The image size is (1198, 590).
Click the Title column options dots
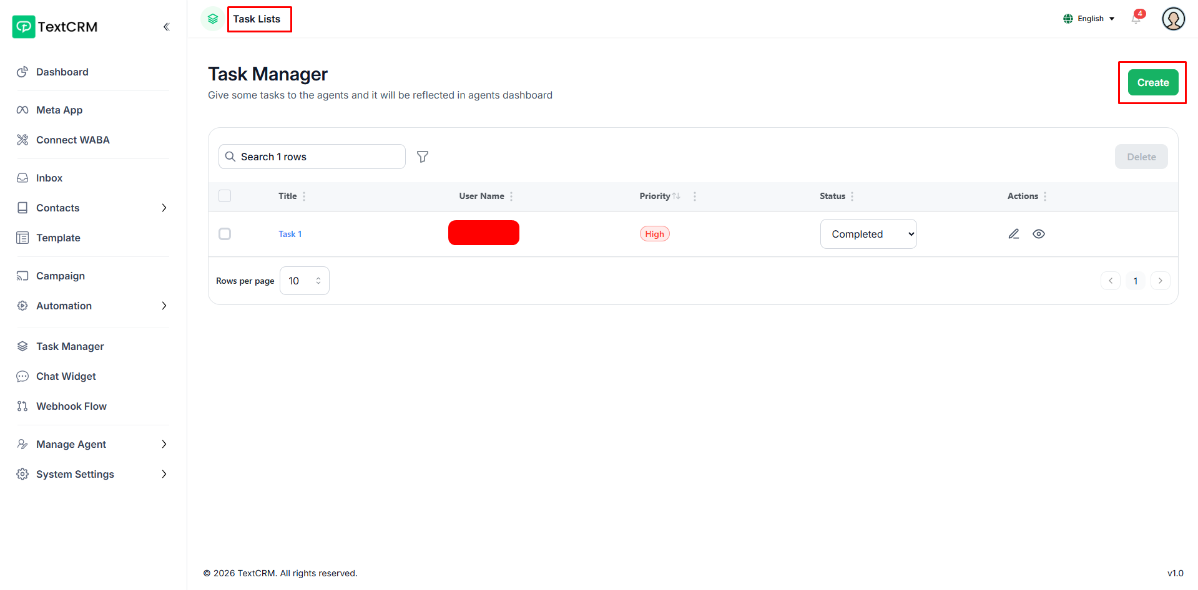pyautogui.click(x=304, y=196)
